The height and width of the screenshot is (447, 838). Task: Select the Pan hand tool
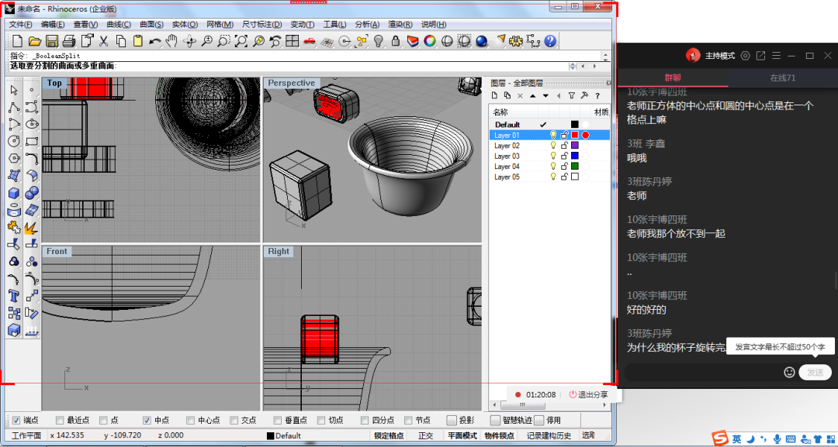click(171, 41)
